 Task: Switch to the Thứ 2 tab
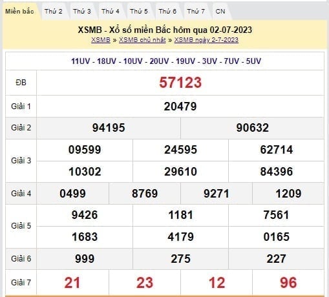point(54,12)
